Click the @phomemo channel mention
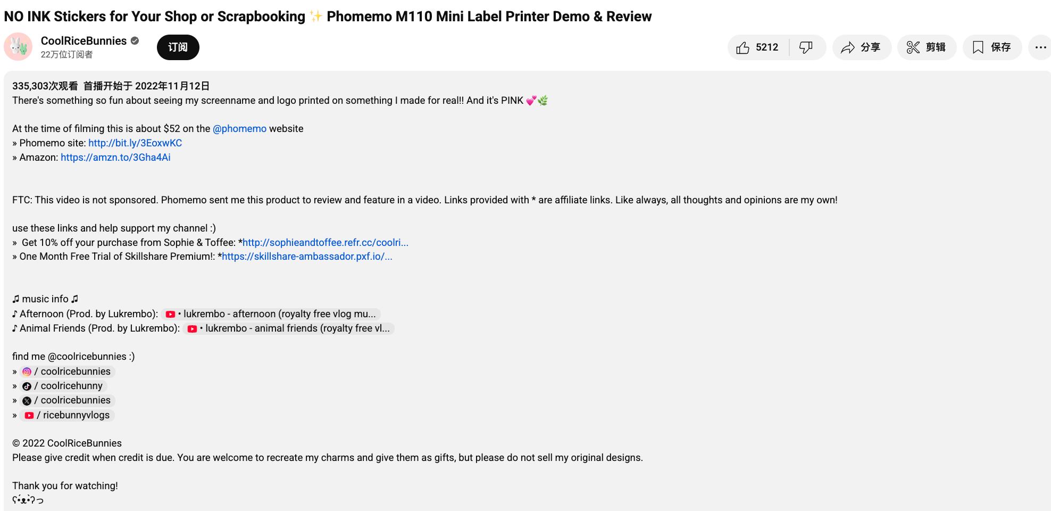1051x511 pixels. click(239, 129)
